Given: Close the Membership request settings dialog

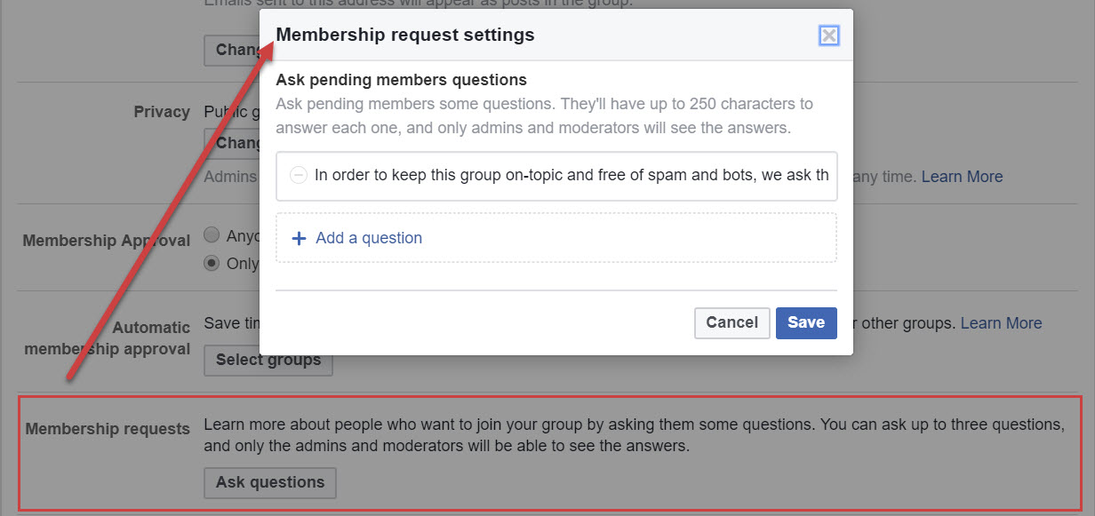Looking at the screenshot, I should click(828, 36).
